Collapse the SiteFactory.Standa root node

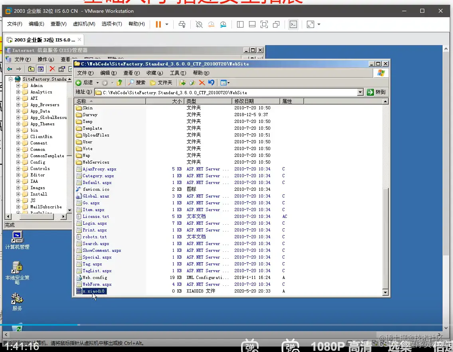click(11, 79)
